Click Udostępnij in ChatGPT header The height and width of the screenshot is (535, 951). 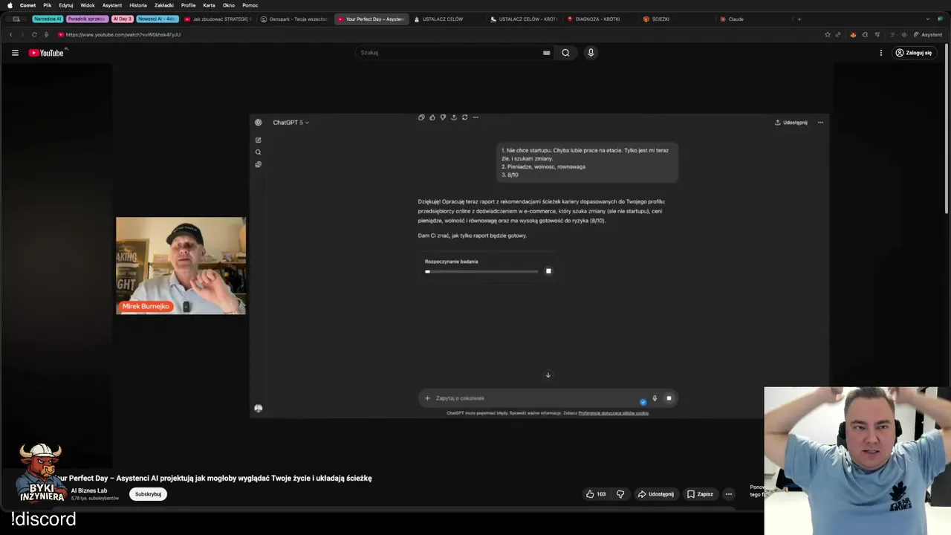[x=791, y=123]
